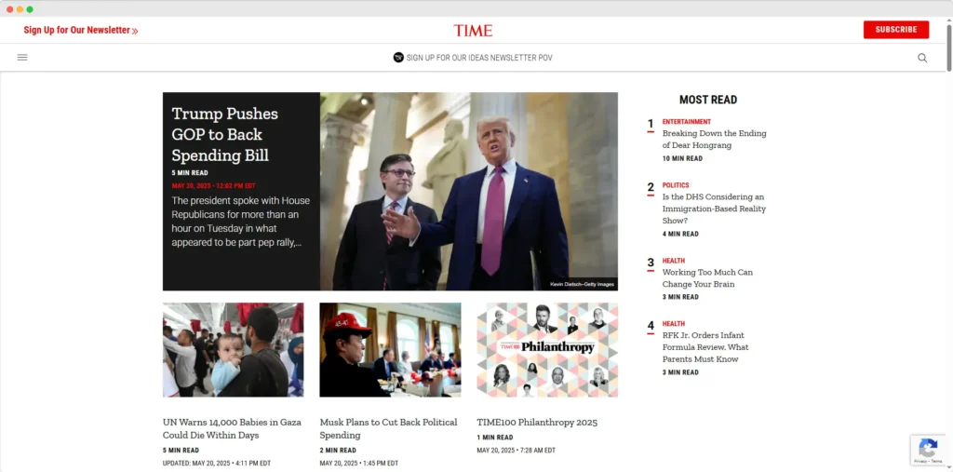Click the red SUBSCRIBE button
The width and height of the screenshot is (953, 472).
pyautogui.click(x=896, y=30)
